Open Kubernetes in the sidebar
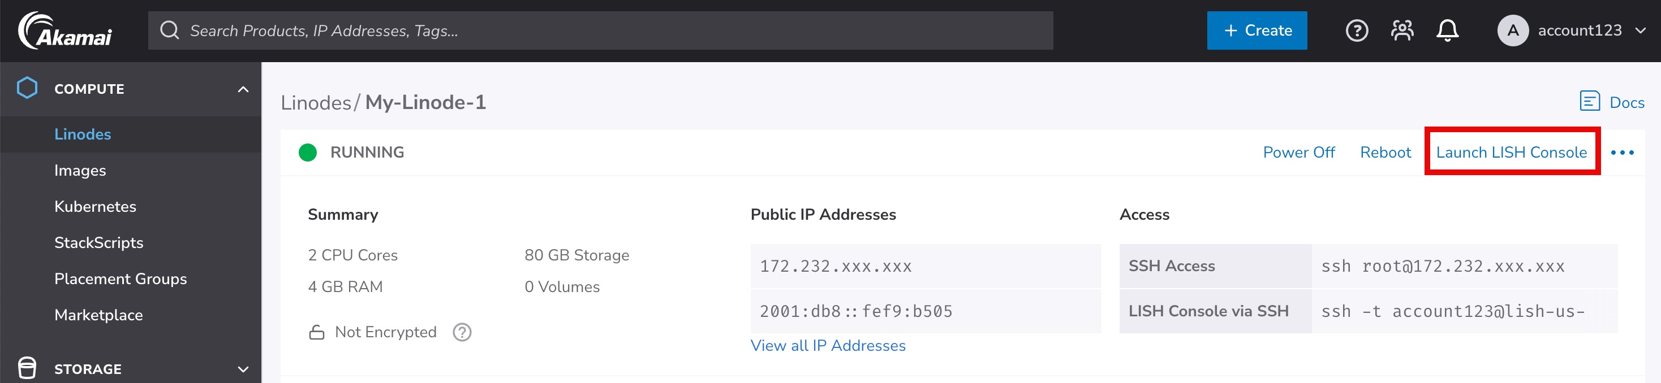This screenshot has height=383, width=1661. (96, 207)
